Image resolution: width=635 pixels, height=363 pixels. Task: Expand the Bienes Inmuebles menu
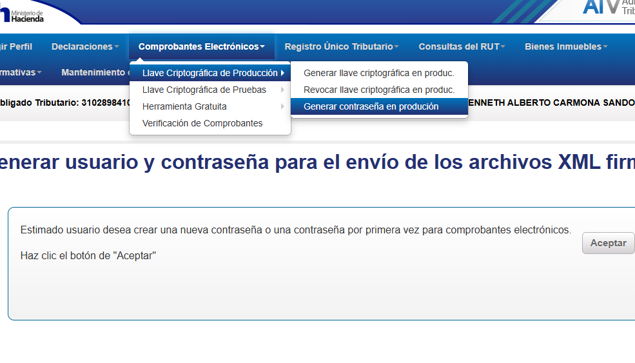click(566, 46)
